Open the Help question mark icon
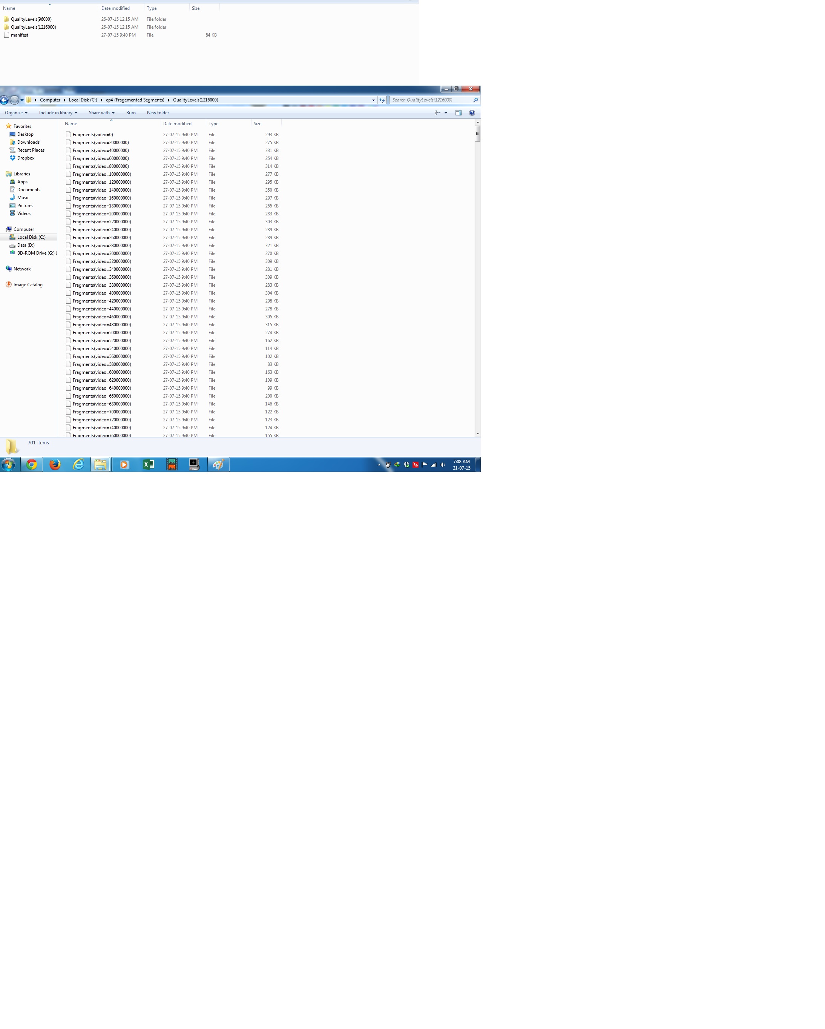Viewport: 825px width, 1029px height. (472, 113)
